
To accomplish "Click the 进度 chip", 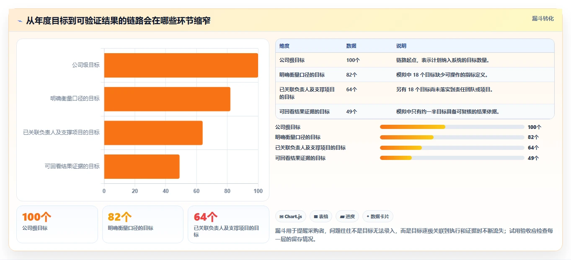I will [x=347, y=216].
